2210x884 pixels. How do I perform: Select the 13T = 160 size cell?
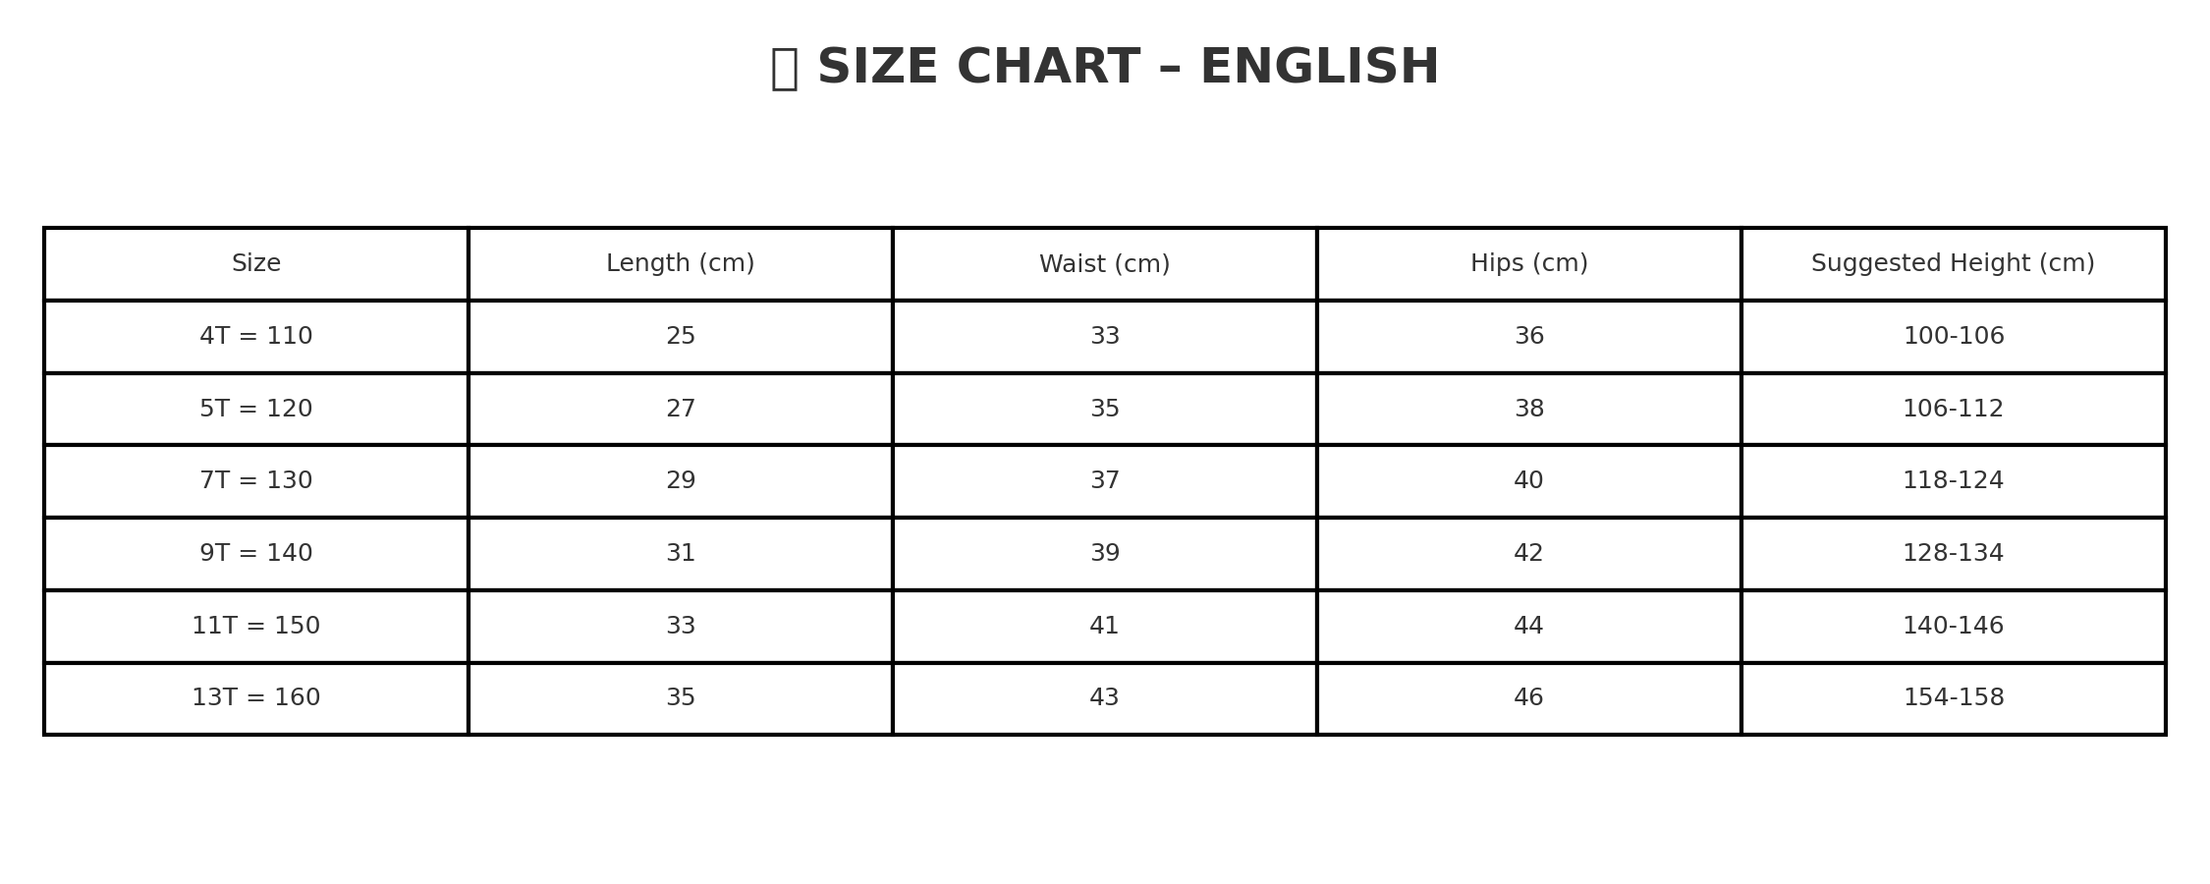[x=256, y=698]
